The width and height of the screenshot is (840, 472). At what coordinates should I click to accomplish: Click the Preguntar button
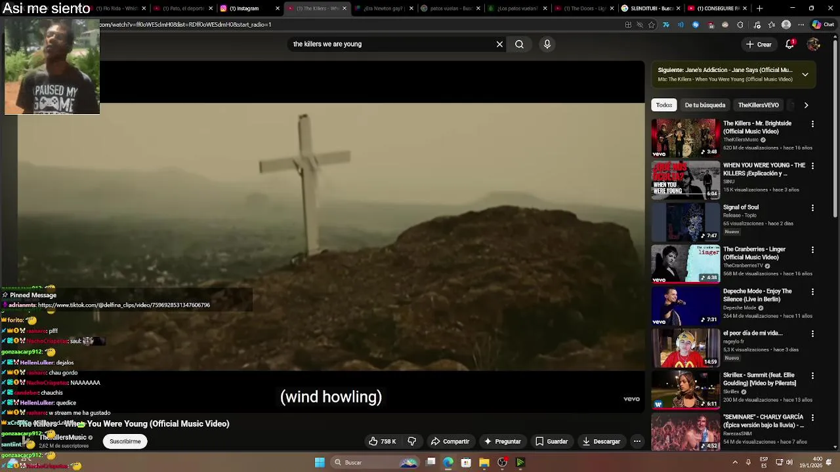502,441
